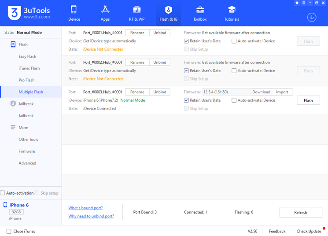Open "Why need to unbind port?" link
Image resolution: width=328 pixels, height=236 pixels.
click(91, 216)
